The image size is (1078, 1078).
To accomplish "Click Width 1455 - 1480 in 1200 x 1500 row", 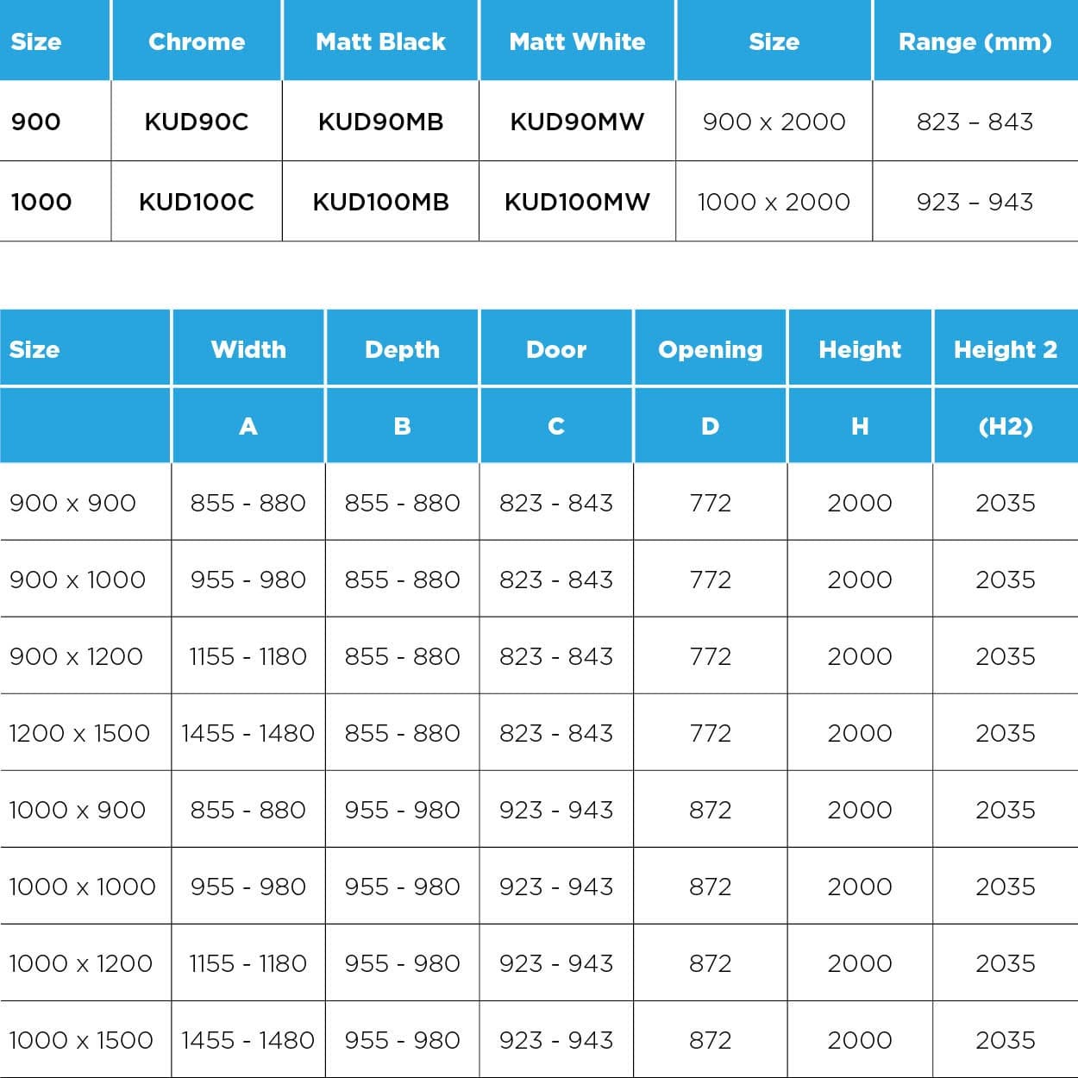I will (x=248, y=733).
